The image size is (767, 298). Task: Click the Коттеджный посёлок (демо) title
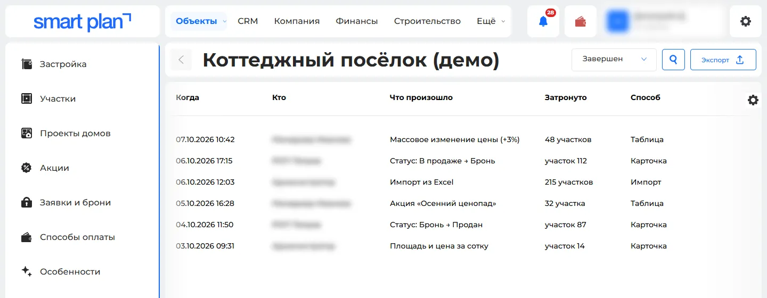tap(351, 60)
